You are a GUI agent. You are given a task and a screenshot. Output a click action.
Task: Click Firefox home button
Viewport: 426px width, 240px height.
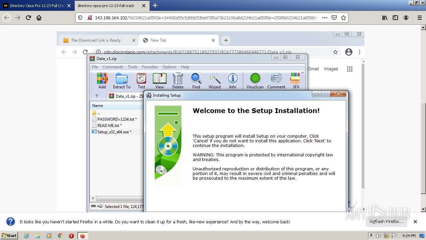tap(39, 18)
